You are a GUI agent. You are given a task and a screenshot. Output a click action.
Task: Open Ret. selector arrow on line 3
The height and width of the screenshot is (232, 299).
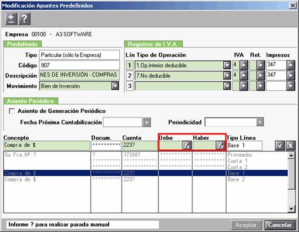pos(261,86)
